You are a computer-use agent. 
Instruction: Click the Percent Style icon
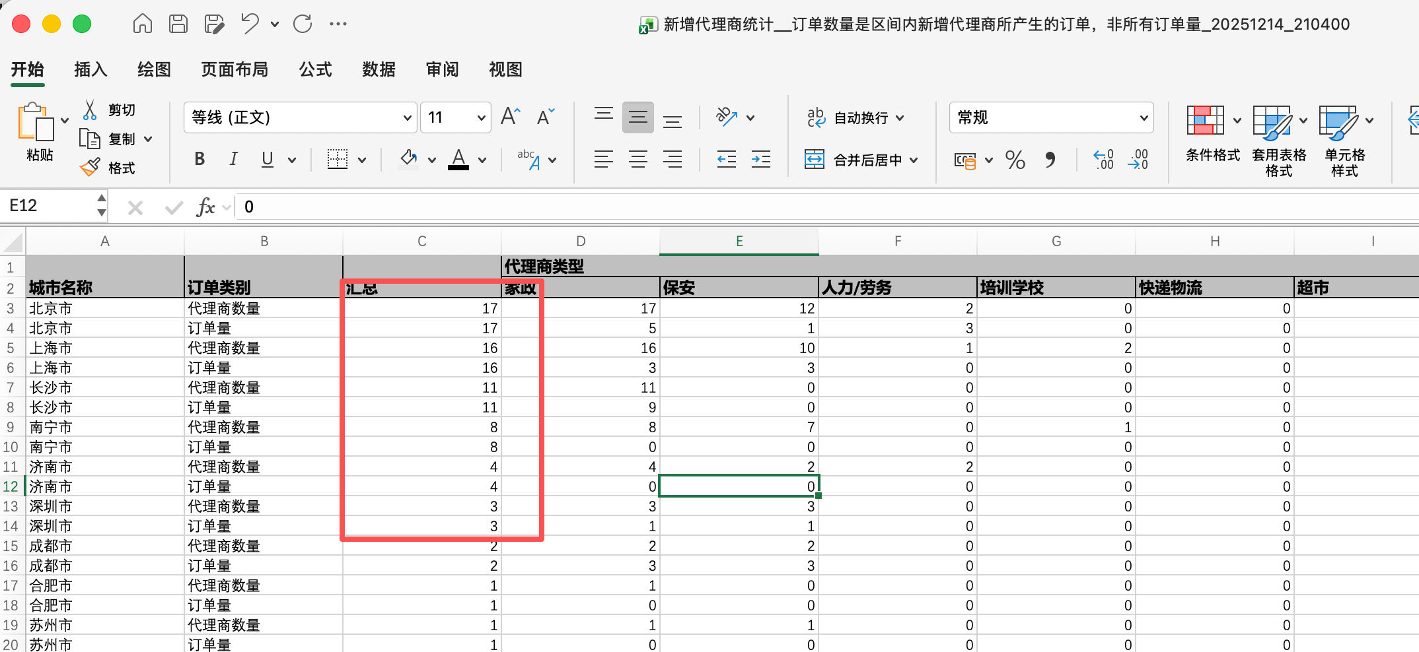point(1015,160)
